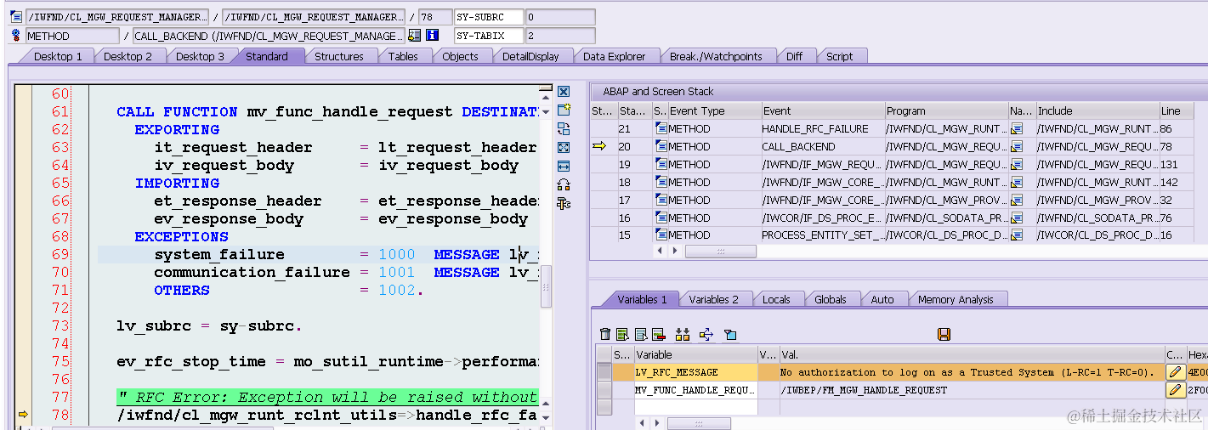Click the third list icon in Variables toolbar
The width and height of the screenshot is (1208, 430).
tap(641, 335)
